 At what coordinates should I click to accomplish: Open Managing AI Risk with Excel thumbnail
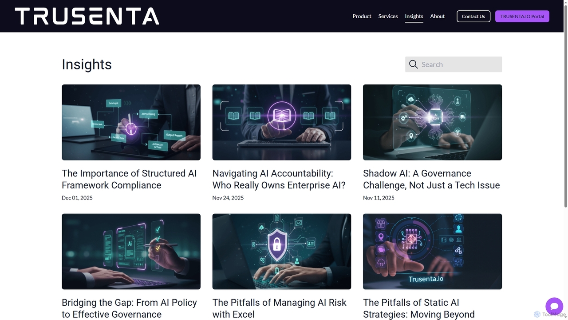(x=282, y=252)
